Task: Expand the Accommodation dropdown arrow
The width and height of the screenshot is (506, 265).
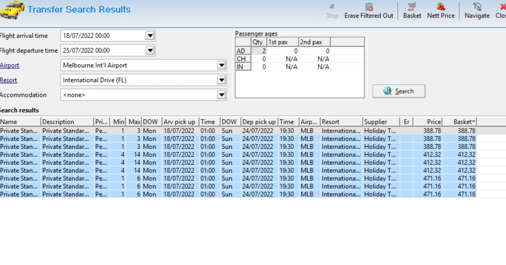Action: (221, 95)
